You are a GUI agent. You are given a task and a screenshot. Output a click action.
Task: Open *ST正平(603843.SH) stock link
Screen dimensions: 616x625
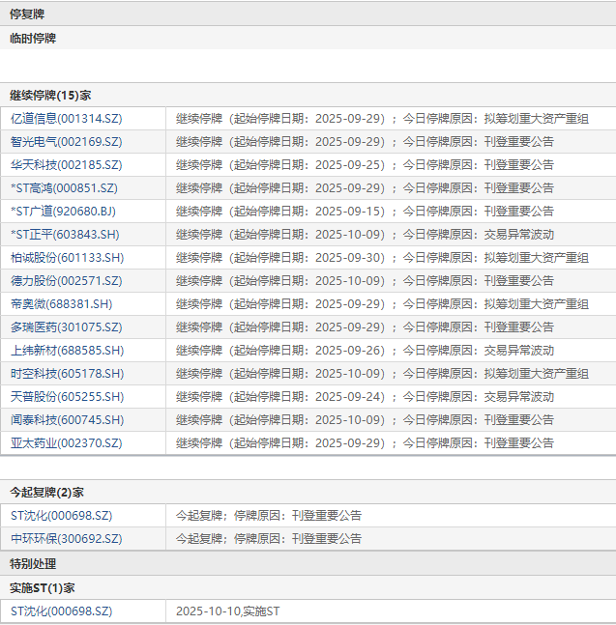point(65,235)
